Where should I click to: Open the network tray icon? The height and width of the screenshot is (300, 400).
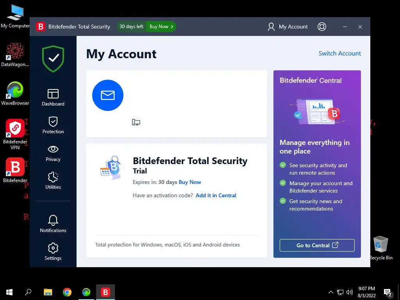[340, 292]
